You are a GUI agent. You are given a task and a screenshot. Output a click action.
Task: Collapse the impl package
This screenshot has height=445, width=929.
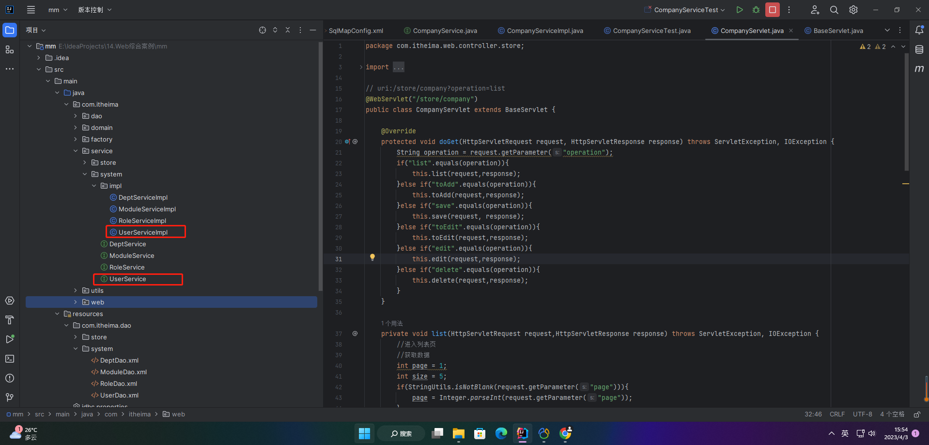94,186
